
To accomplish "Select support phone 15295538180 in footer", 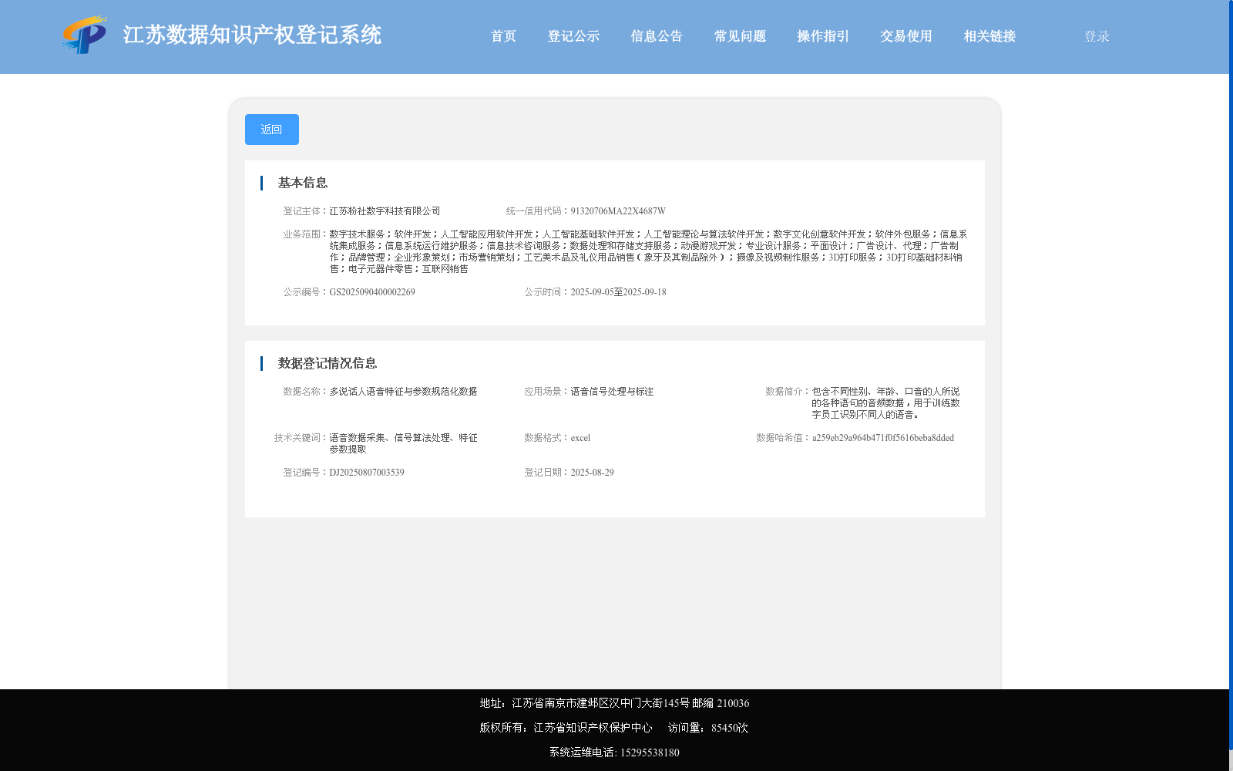I will coord(650,752).
